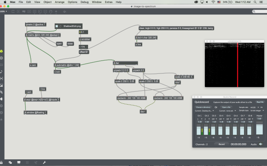
Task: Open the Extras menu
Action: pos(108,2)
